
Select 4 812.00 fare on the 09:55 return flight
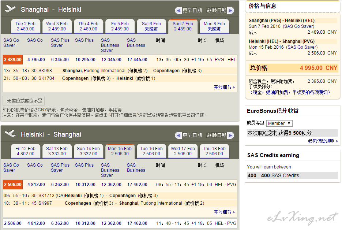click(36, 185)
